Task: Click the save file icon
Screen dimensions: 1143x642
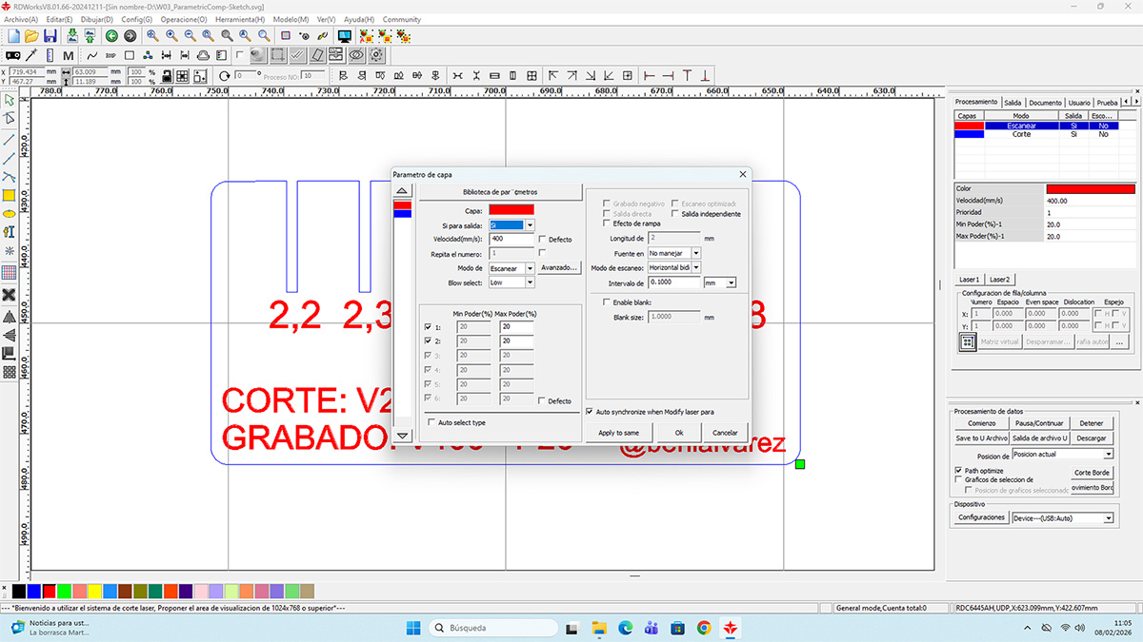Action: click(x=50, y=35)
